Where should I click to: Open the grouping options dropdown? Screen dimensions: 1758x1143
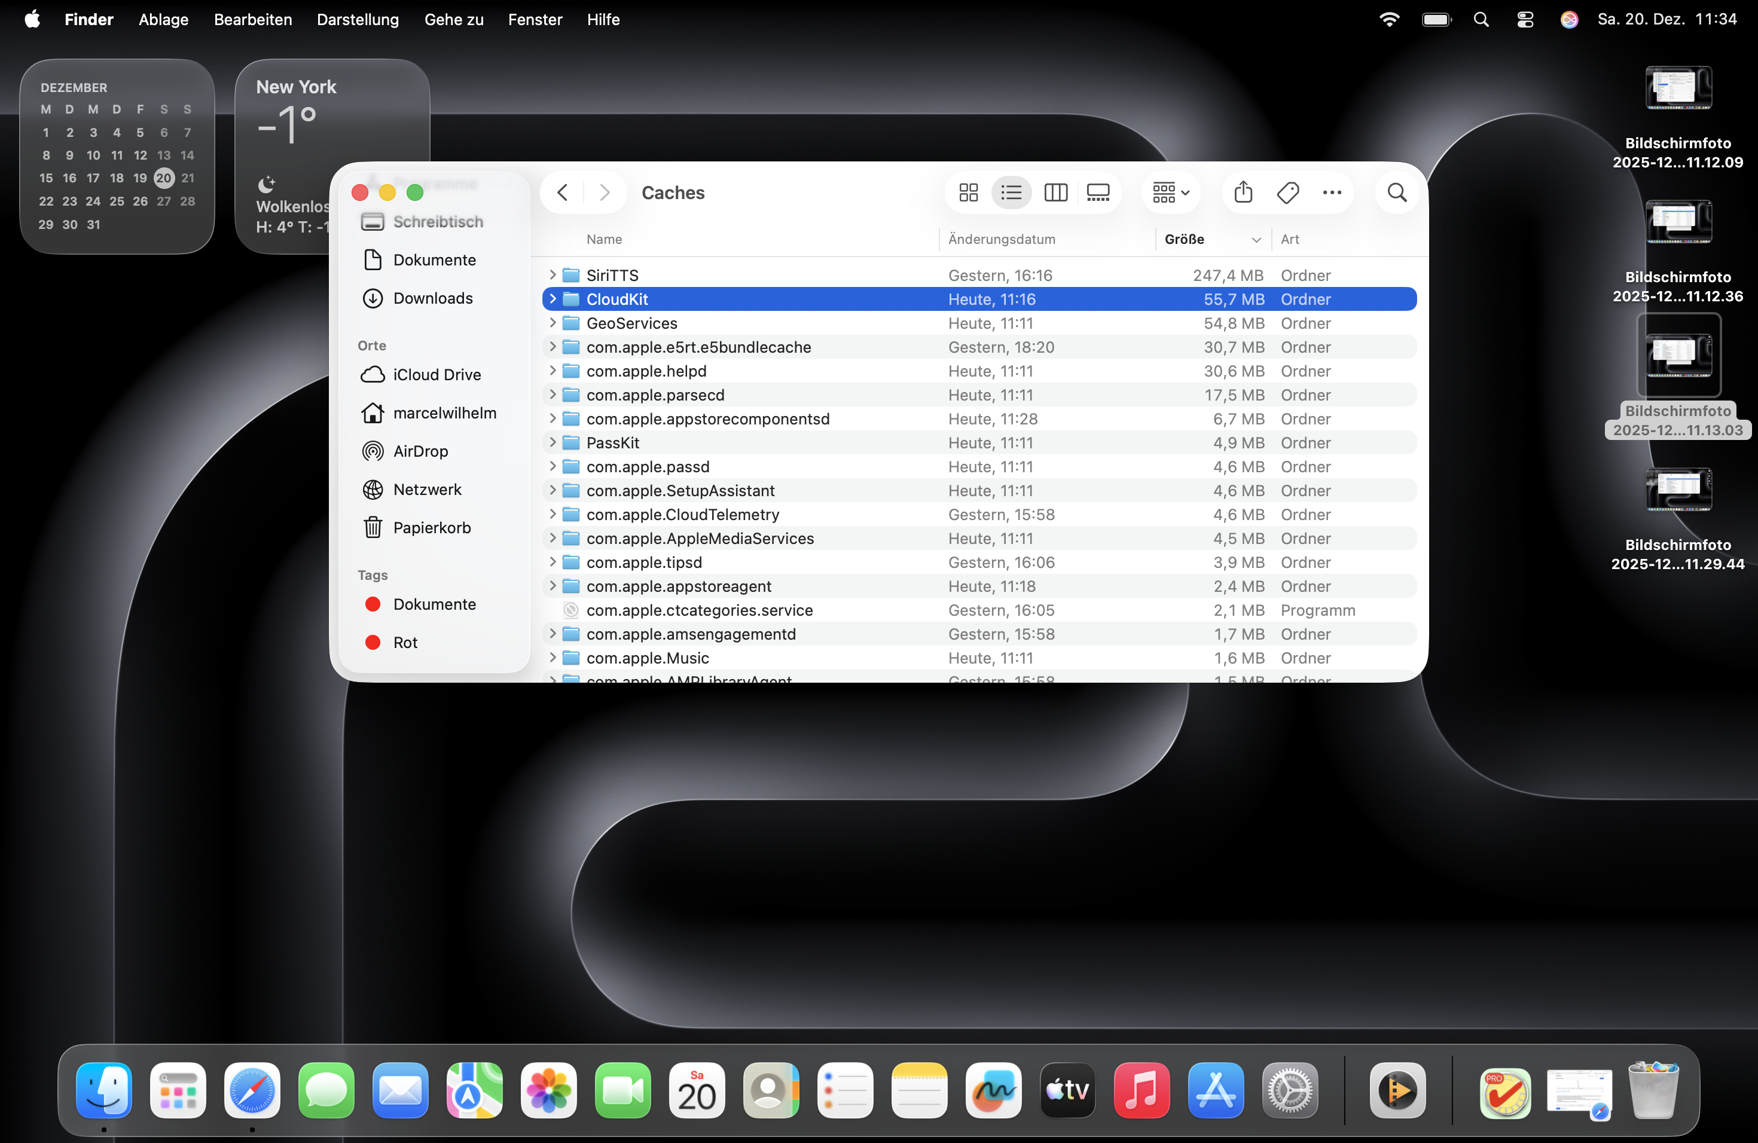1170,192
